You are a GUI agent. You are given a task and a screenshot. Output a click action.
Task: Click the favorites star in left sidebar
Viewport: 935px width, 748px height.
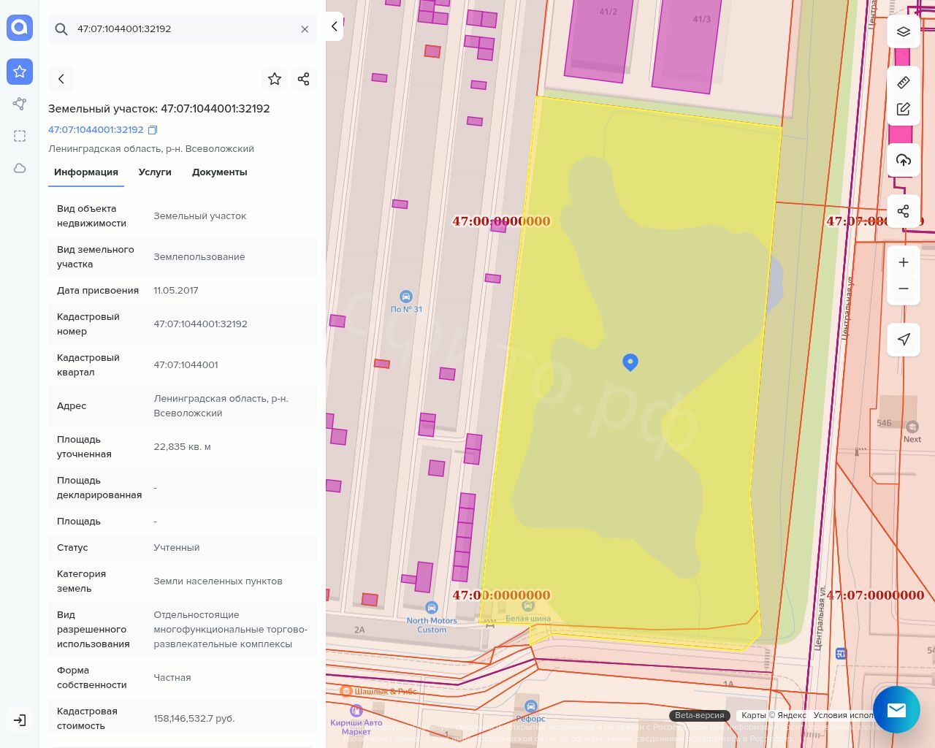click(x=20, y=72)
